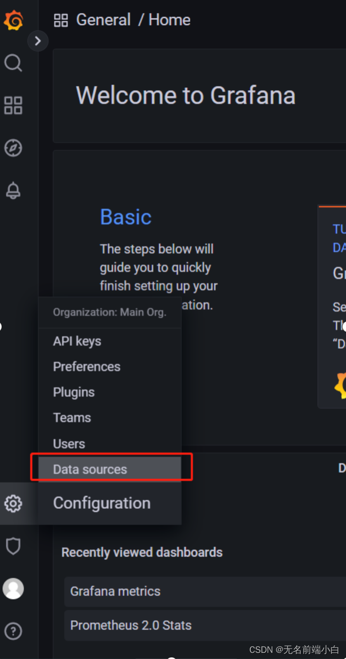Open the Prometheus 2.0 Stats dashboard
Image resolution: width=346 pixels, height=659 pixels.
(x=206, y=625)
